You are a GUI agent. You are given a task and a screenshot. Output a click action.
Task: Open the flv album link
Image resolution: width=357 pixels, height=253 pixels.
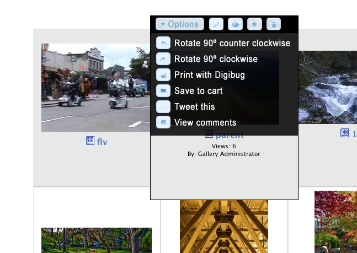[102, 142]
